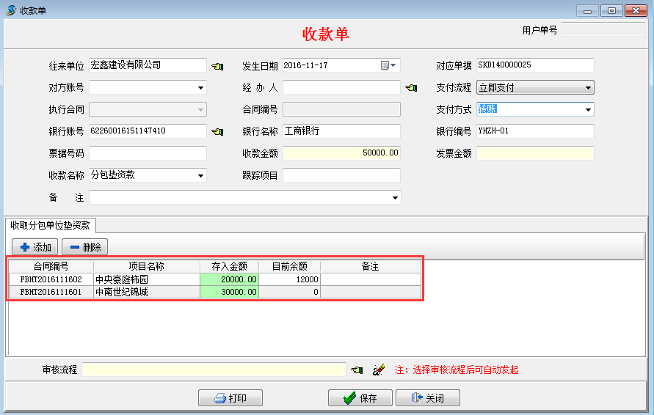Save the form with the 保存 button
This screenshot has width=654, height=415.
click(360, 398)
